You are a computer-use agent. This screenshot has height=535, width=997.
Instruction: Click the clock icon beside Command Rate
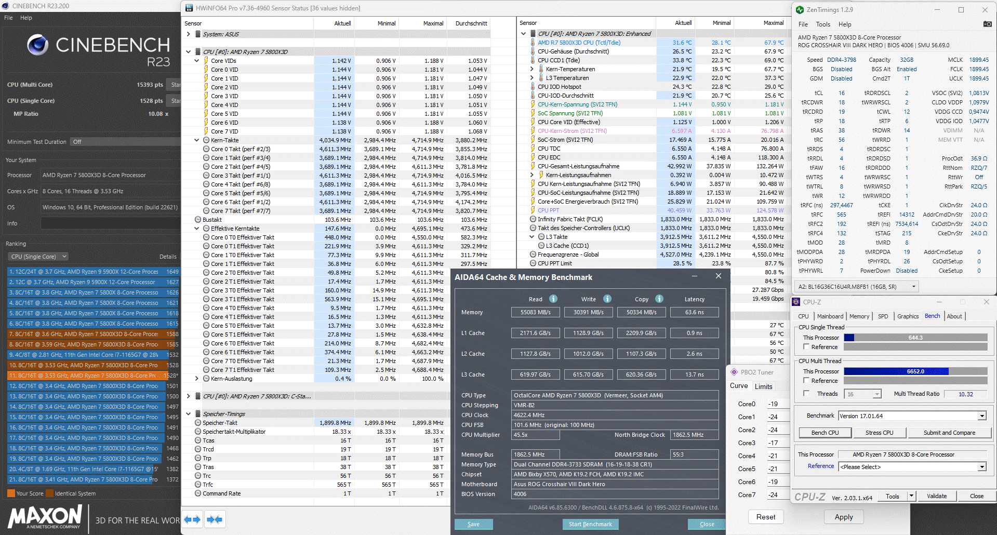[x=198, y=493]
